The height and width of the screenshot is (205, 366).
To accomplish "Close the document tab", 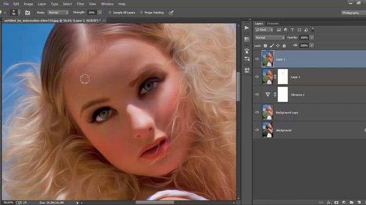I will pyautogui.click(x=104, y=20).
